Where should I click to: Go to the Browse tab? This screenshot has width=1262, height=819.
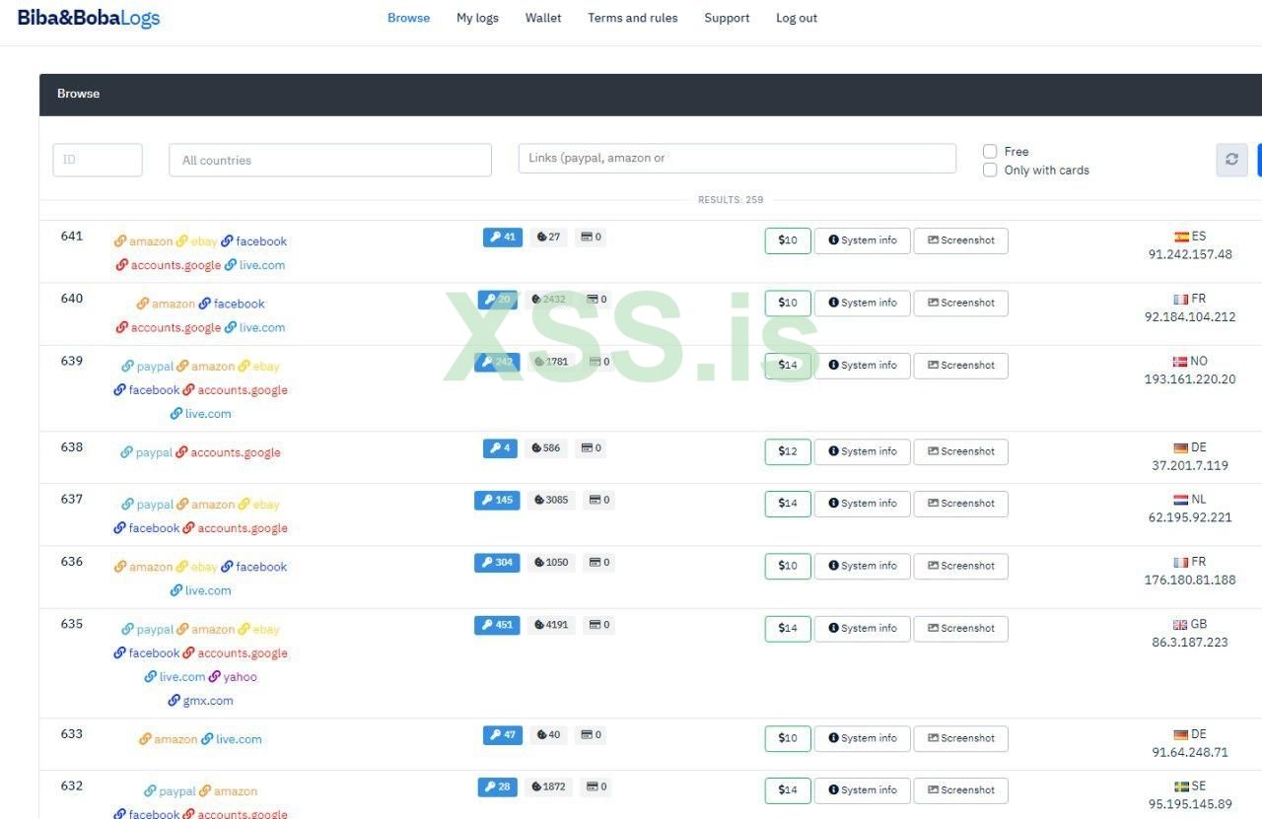coord(408,18)
